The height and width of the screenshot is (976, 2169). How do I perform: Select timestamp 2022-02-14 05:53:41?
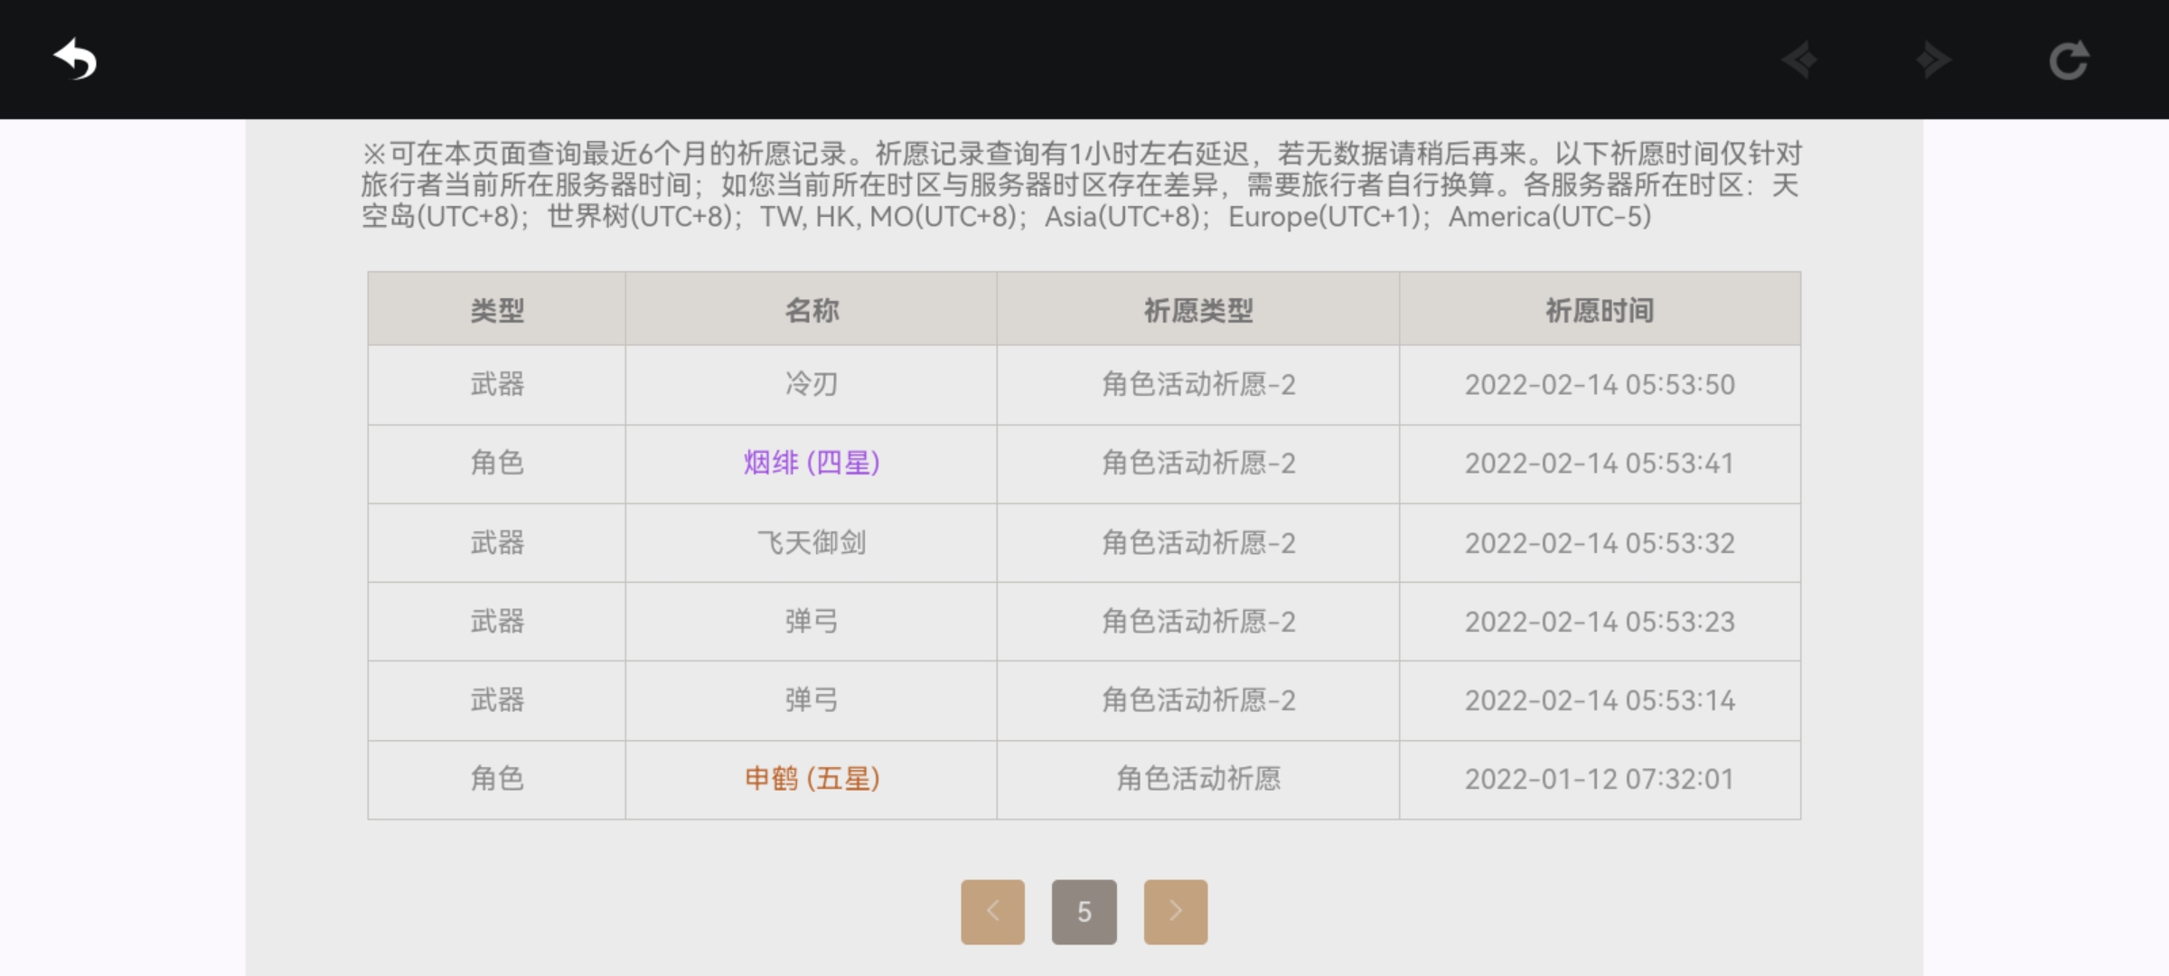(1600, 463)
